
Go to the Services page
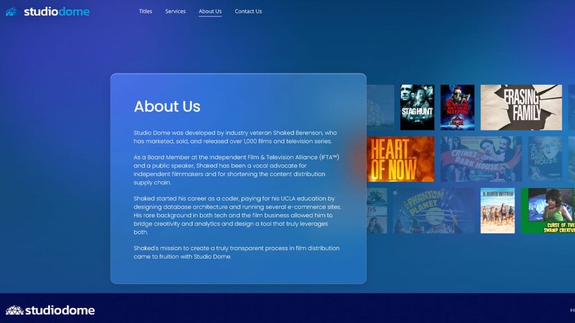pyautogui.click(x=175, y=11)
